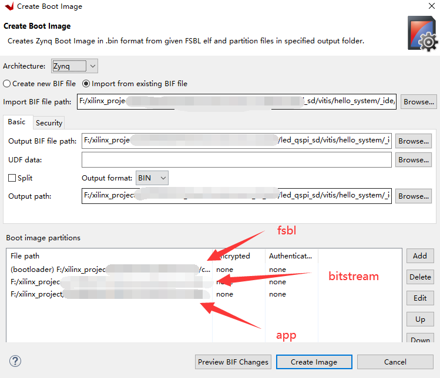Browse for the Output BIF file path
The image size is (440, 378).
coord(414,141)
